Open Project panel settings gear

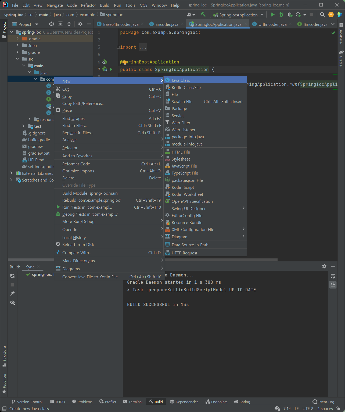click(x=80, y=24)
